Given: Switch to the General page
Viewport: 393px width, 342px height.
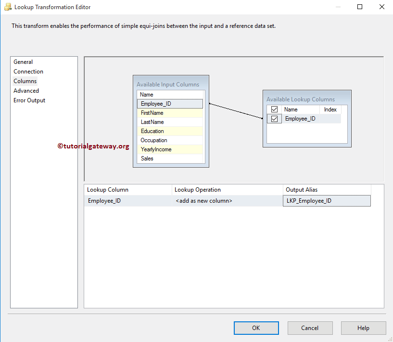Looking at the screenshot, I should (x=23, y=61).
